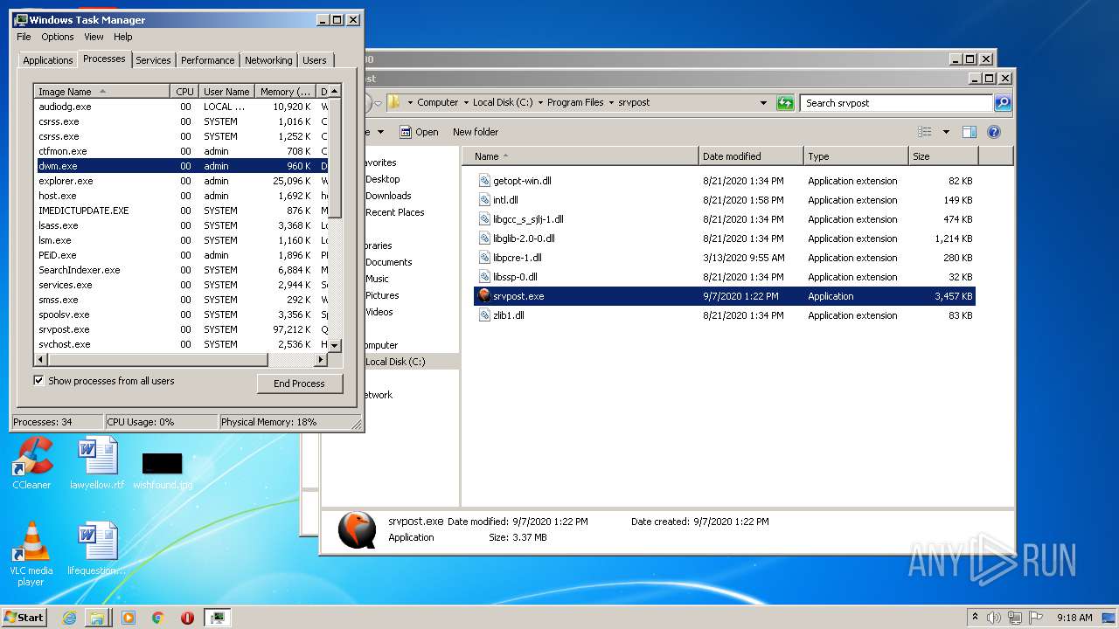
Task: Switch to Networking tab
Action: tap(268, 60)
